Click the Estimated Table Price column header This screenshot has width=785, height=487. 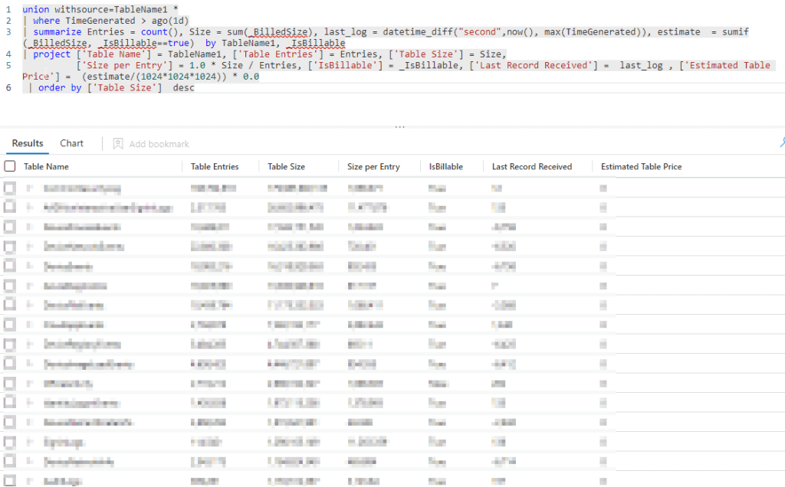641,166
